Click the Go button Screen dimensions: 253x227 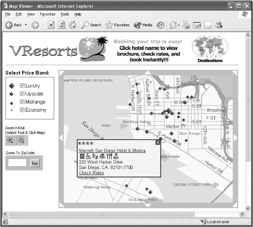click(35, 163)
